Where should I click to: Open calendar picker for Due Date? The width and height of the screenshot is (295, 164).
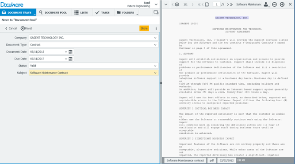coord(71,59)
